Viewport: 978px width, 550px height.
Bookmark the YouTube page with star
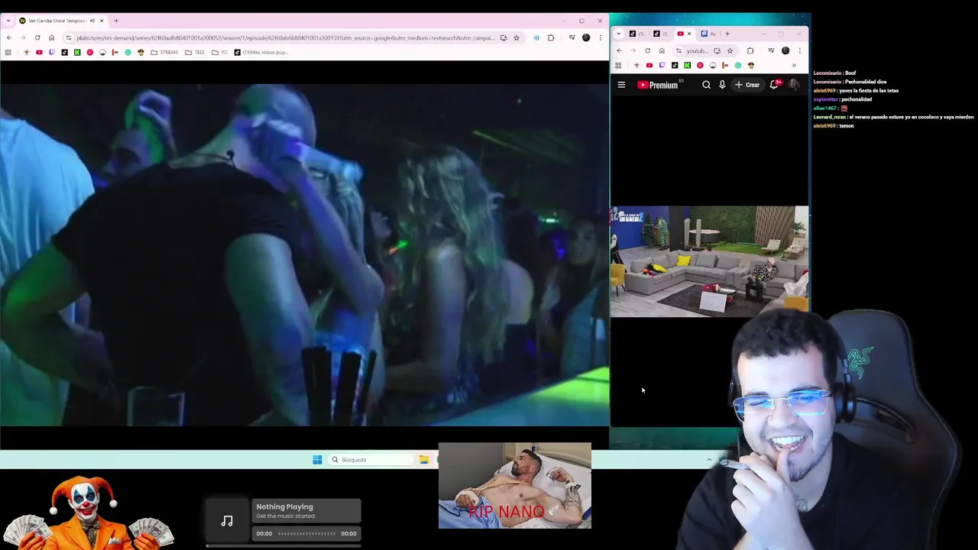pyautogui.click(x=730, y=50)
